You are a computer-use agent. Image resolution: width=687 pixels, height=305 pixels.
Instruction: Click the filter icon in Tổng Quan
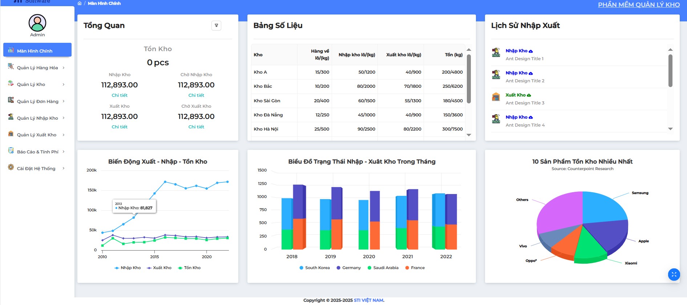(216, 25)
